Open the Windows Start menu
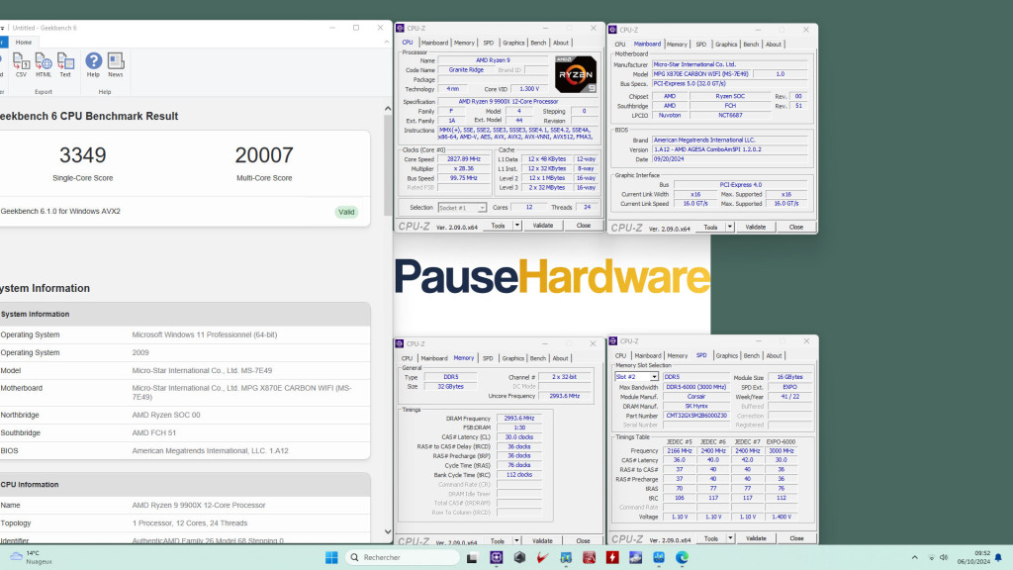 point(330,557)
